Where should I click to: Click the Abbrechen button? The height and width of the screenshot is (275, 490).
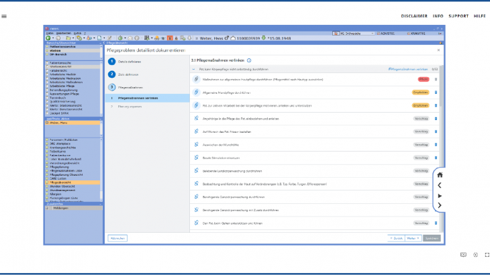[x=117, y=237]
